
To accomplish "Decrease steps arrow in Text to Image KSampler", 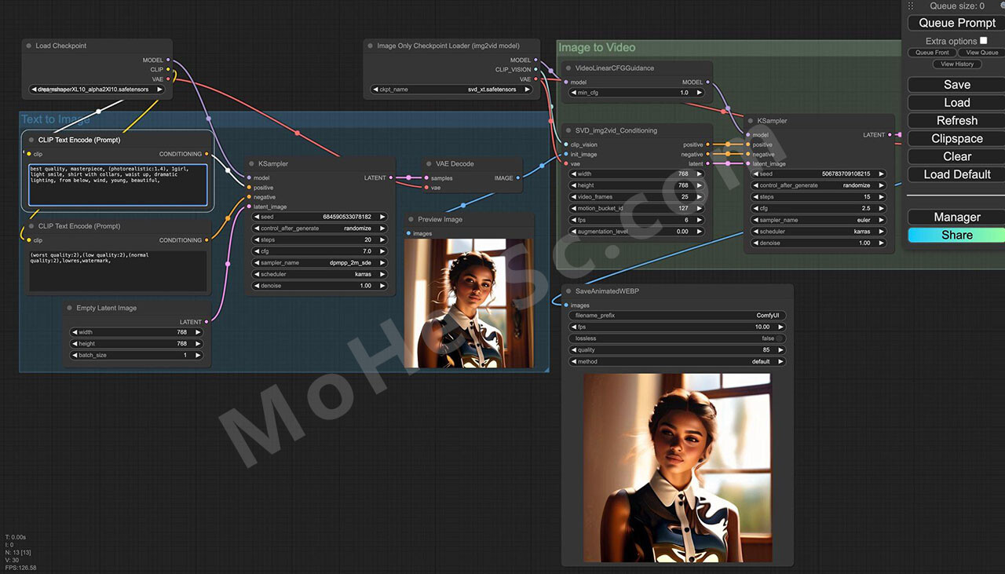I will 256,239.
